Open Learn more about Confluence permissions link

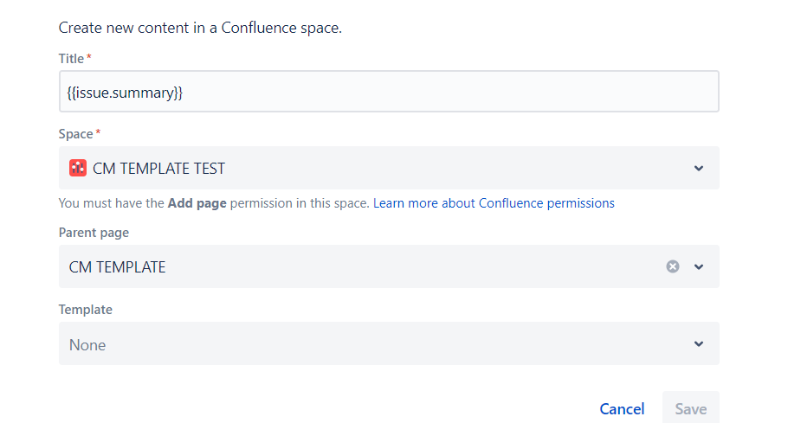(494, 203)
